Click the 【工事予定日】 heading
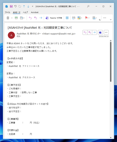The image size is (117, 142). click(x=14, y=85)
